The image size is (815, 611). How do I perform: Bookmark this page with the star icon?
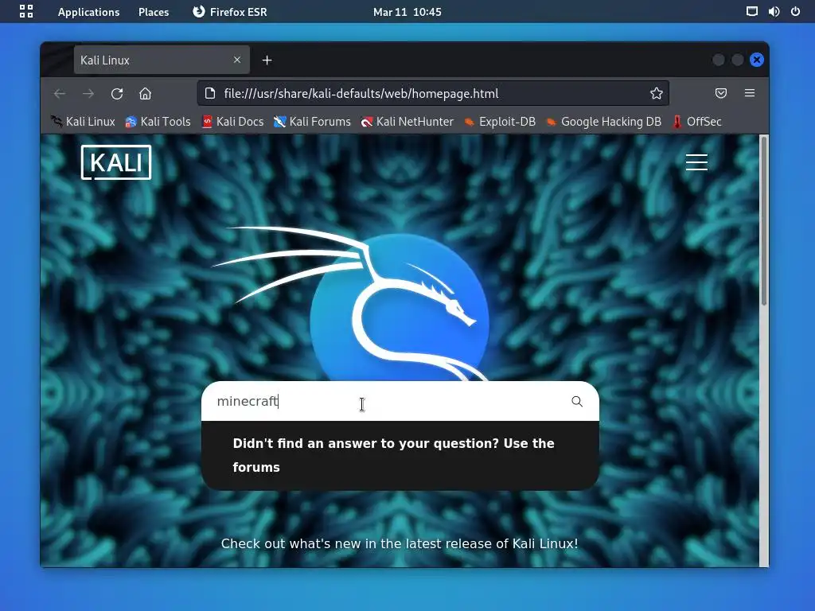[656, 94]
